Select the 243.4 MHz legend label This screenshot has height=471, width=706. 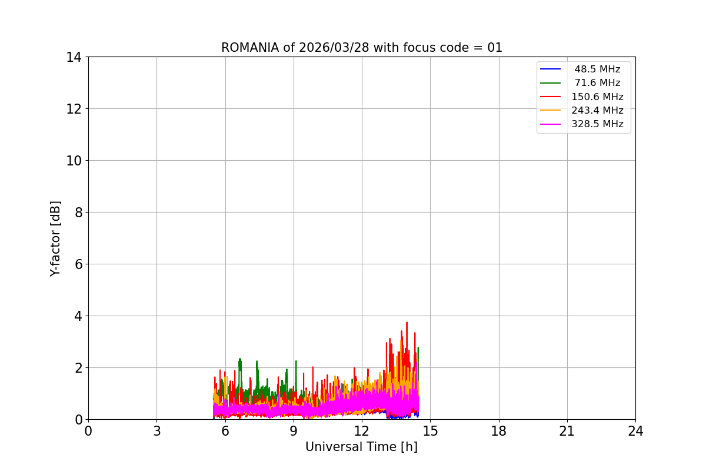(x=597, y=110)
